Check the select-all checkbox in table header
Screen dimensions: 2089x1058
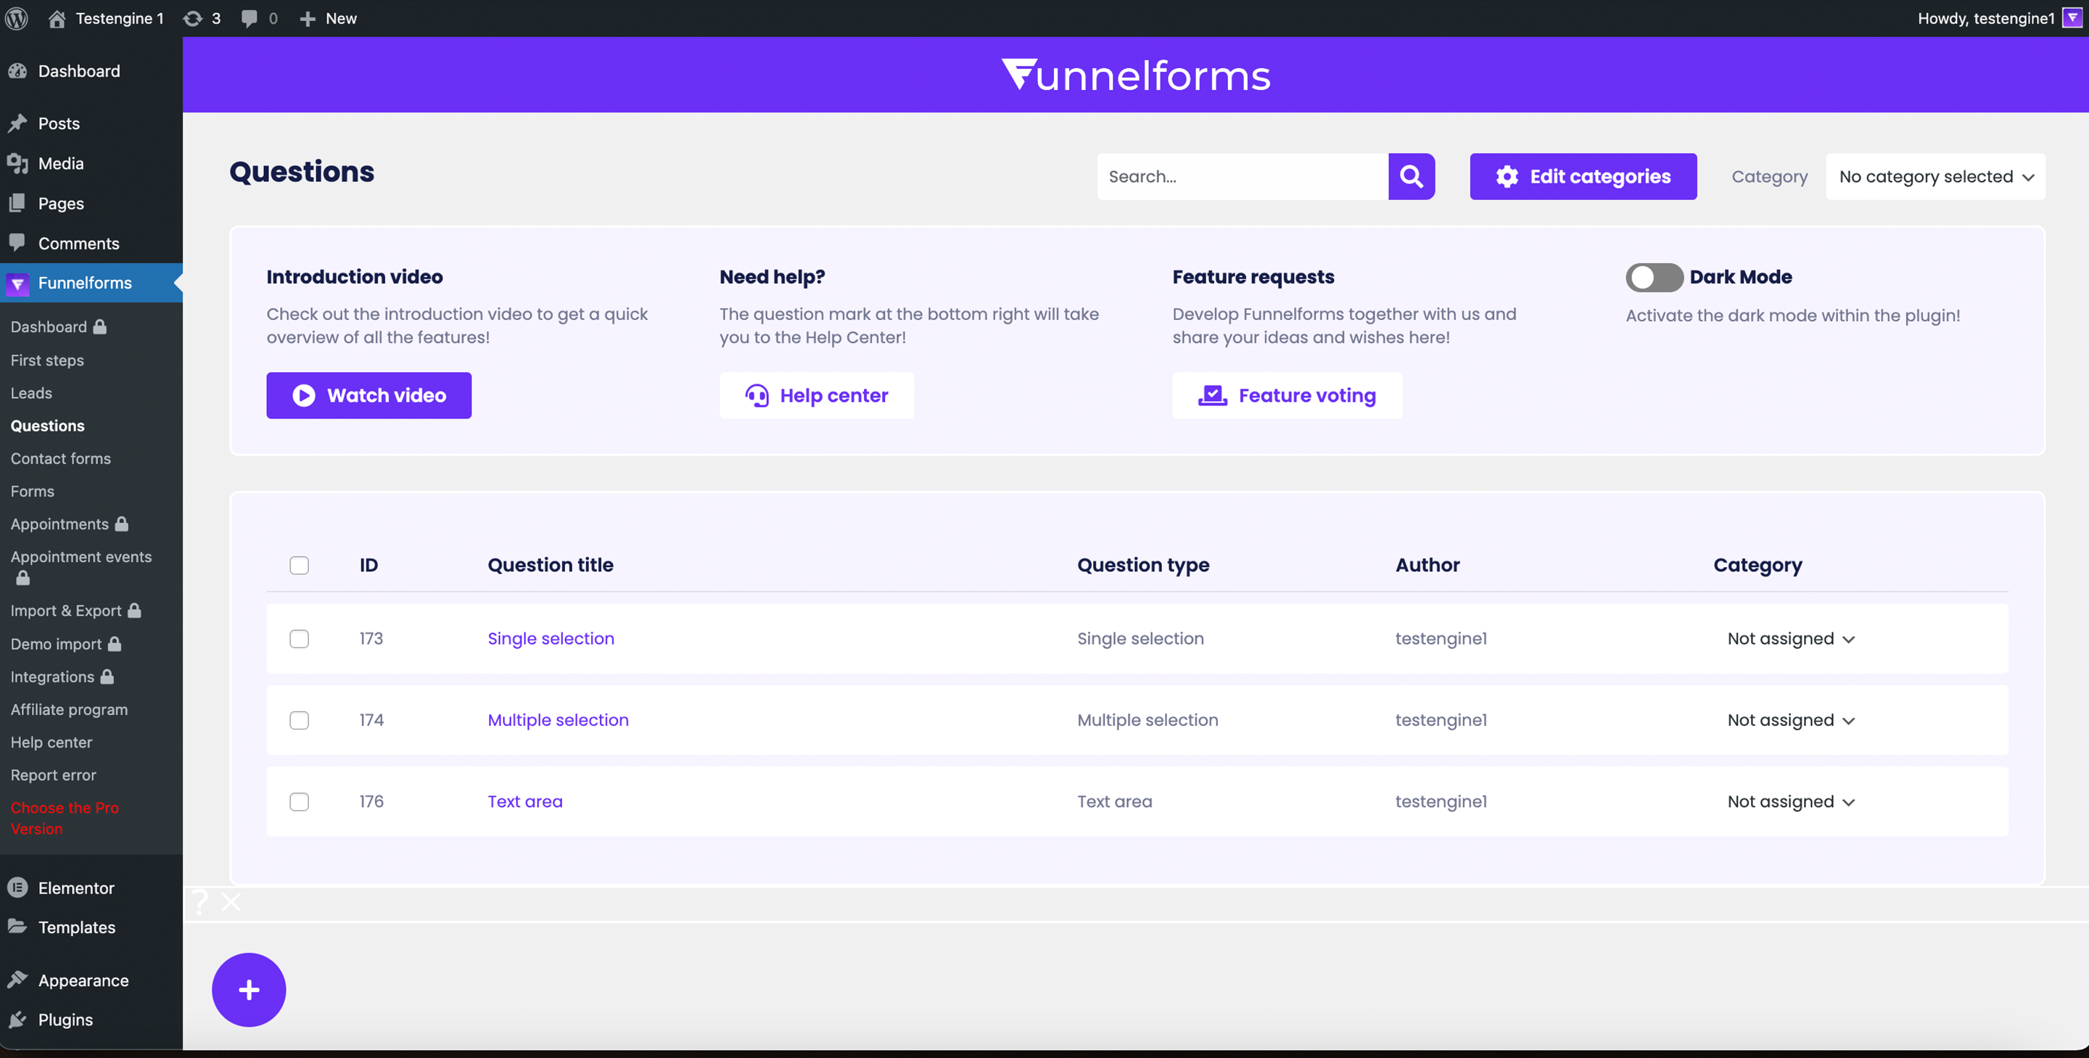pos(300,565)
